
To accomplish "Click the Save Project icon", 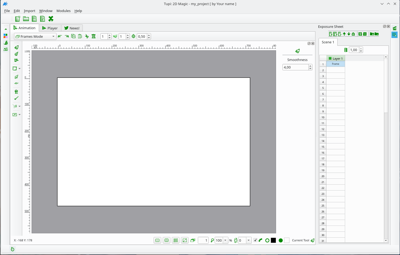I will point(34,19).
